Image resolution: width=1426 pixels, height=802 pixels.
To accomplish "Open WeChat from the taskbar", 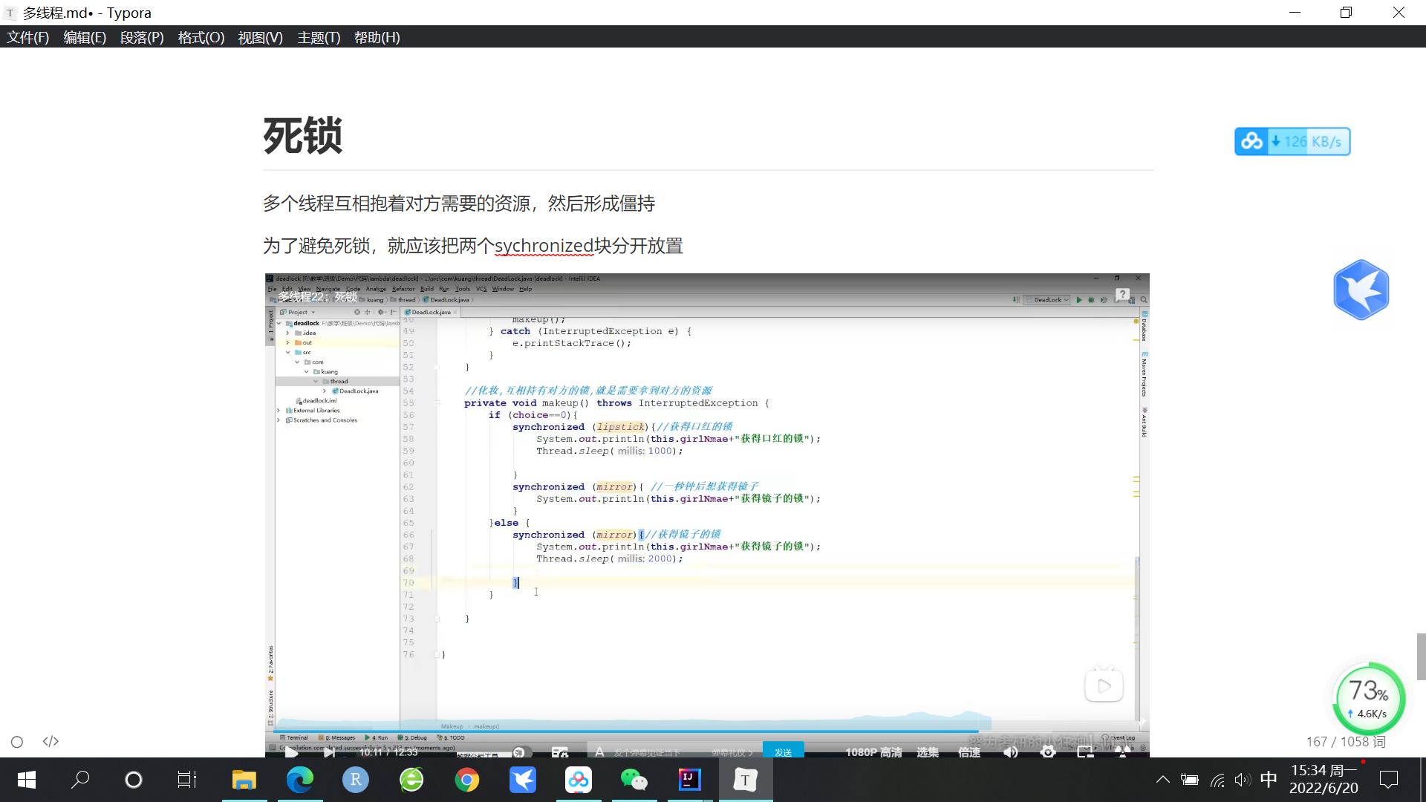I will click(634, 780).
